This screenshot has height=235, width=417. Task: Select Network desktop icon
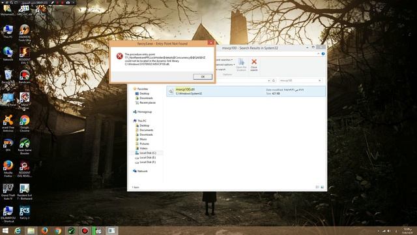point(8,54)
